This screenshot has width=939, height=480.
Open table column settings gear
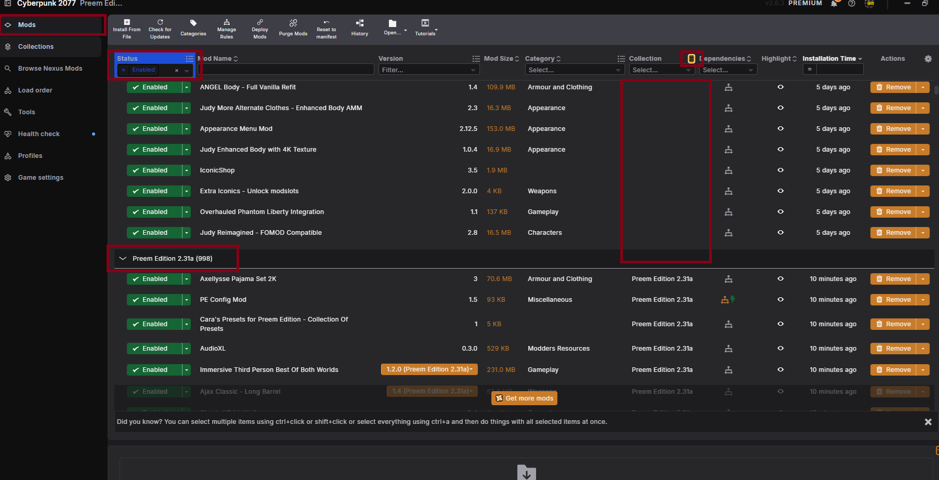pyautogui.click(x=928, y=59)
